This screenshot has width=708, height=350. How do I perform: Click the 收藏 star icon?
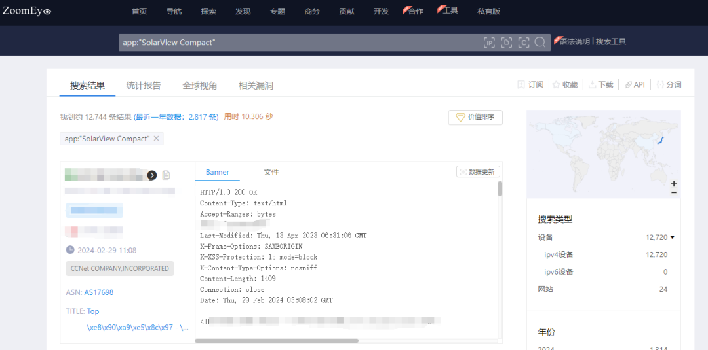point(557,84)
